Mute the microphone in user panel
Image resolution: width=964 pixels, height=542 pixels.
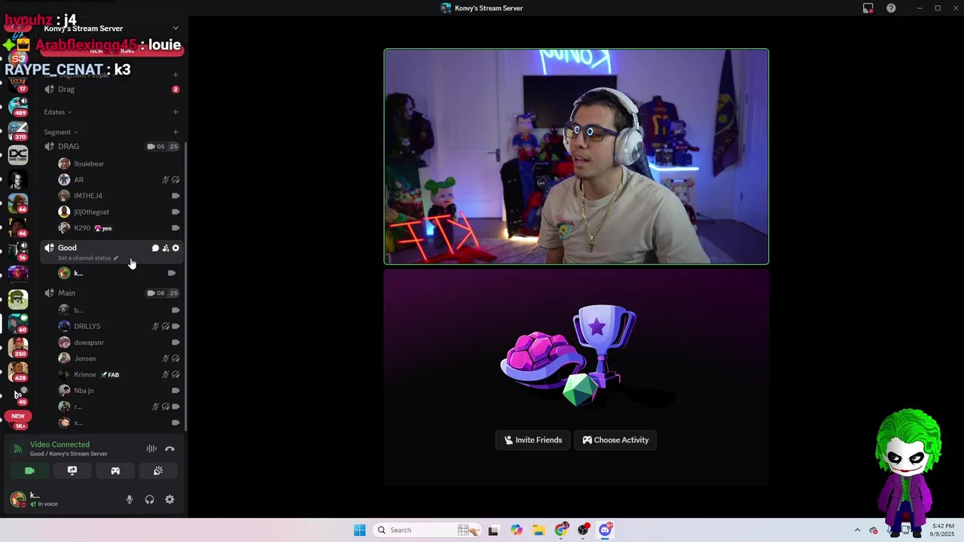point(130,499)
